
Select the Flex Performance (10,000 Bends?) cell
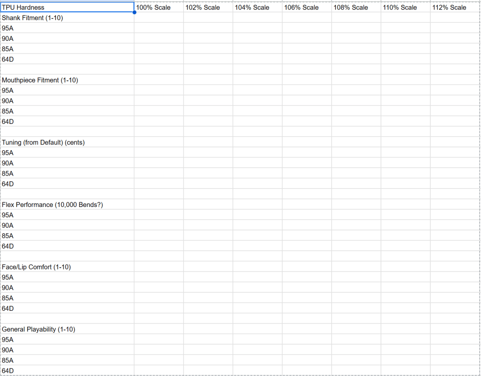67,205
